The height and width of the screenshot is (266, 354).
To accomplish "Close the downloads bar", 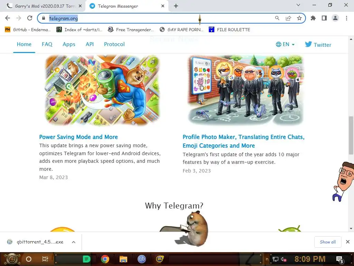I will pyautogui.click(x=348, y=242).
